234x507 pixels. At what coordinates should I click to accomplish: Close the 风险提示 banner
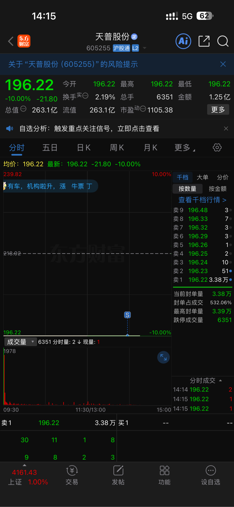coord(223,64)
